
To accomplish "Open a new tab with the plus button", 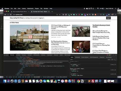I will [x=52, y=12].
